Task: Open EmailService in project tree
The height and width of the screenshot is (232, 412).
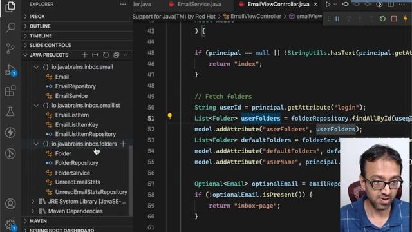Action: click(71, 96)
